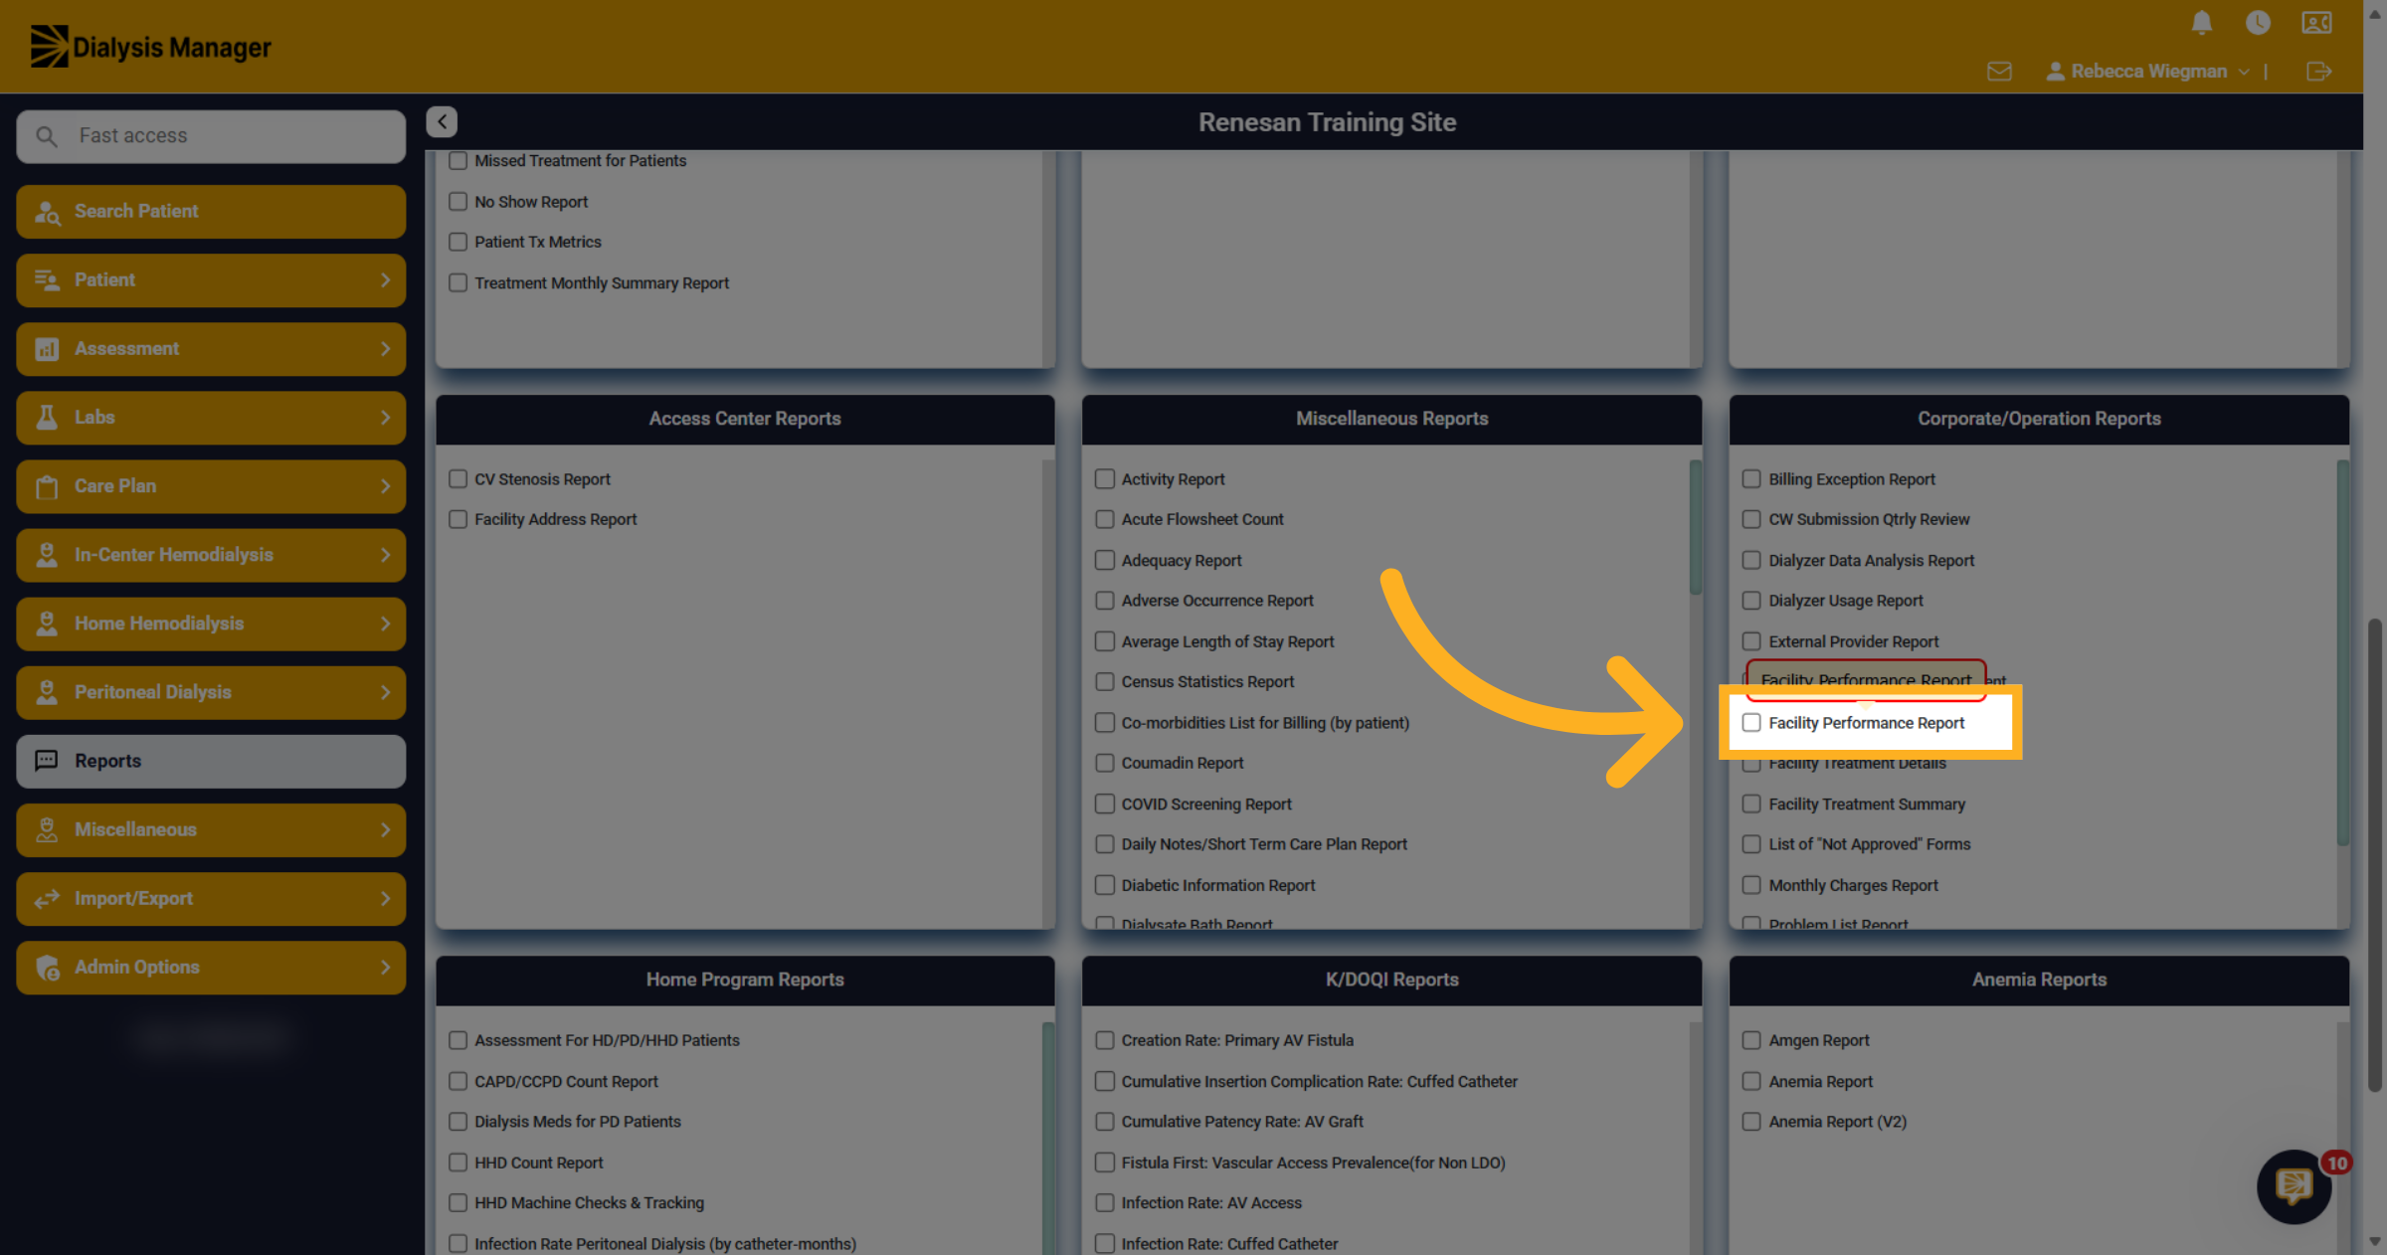Click the Miscellaneous Reports panel scrollbar
Image resolution: width=2387 pixels, height=1255 pixels.
pyautogui.click(x=1695, y=527)
